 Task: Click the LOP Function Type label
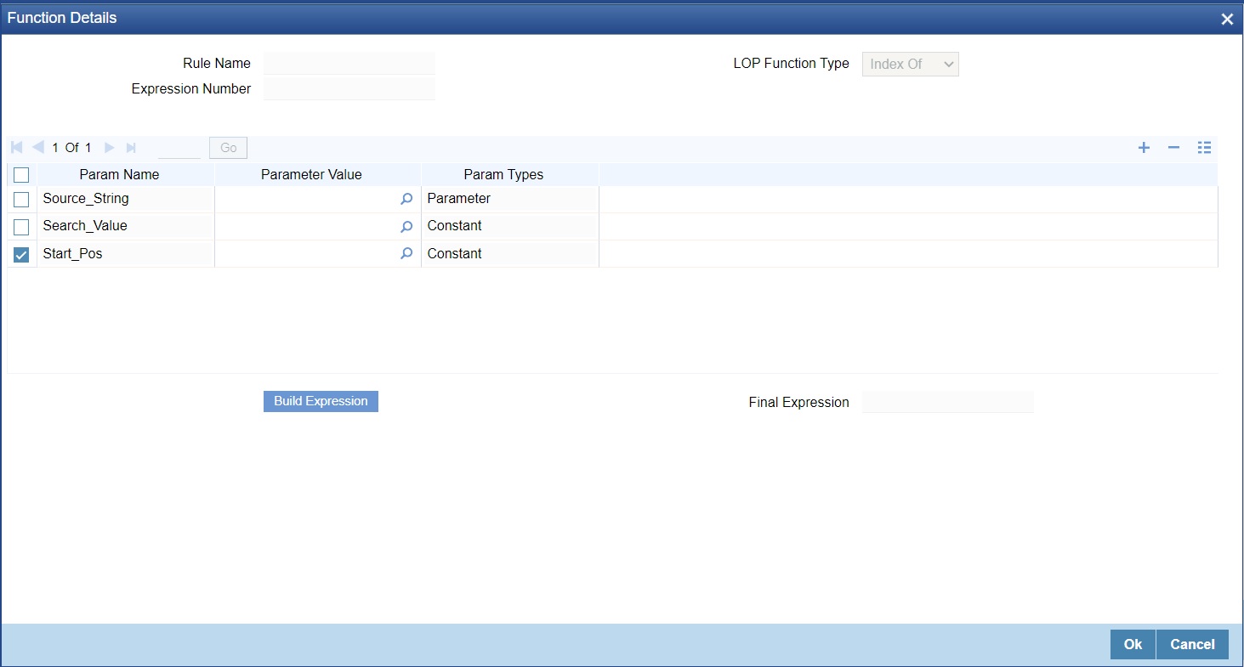click(x=791, y=64)
